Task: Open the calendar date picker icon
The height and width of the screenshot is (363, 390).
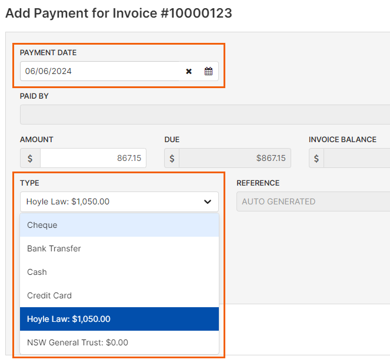Action: 208,71
